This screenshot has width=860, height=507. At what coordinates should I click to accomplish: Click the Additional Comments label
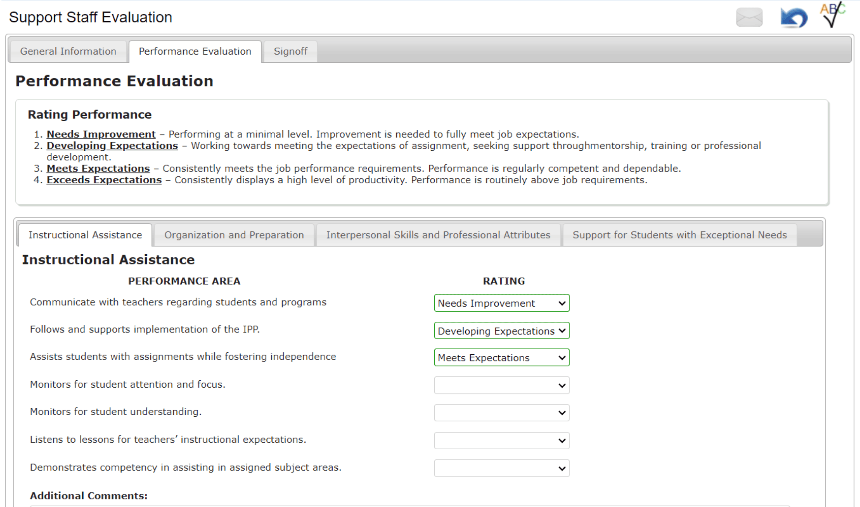pyautogui.click(x=89, y=496)
